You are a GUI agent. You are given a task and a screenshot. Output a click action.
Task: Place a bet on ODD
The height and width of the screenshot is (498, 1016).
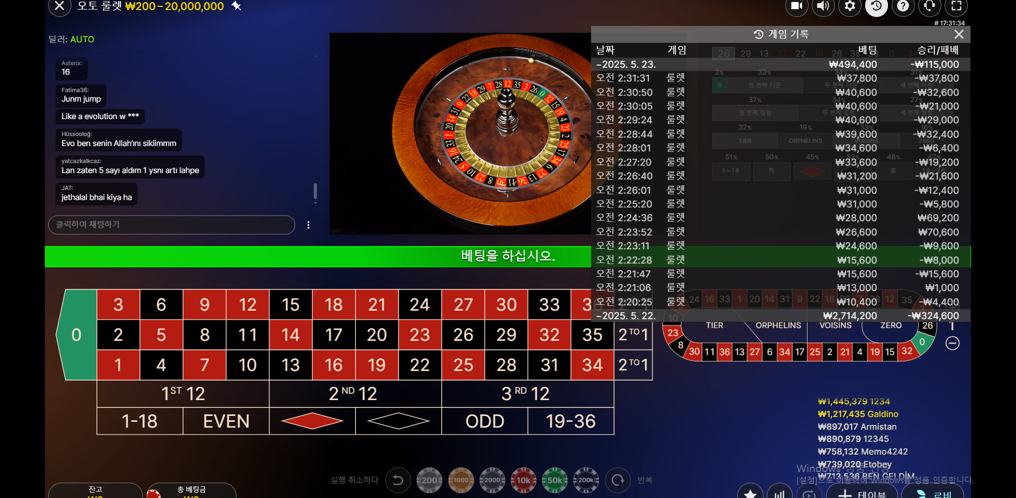(x=485, y=421)
